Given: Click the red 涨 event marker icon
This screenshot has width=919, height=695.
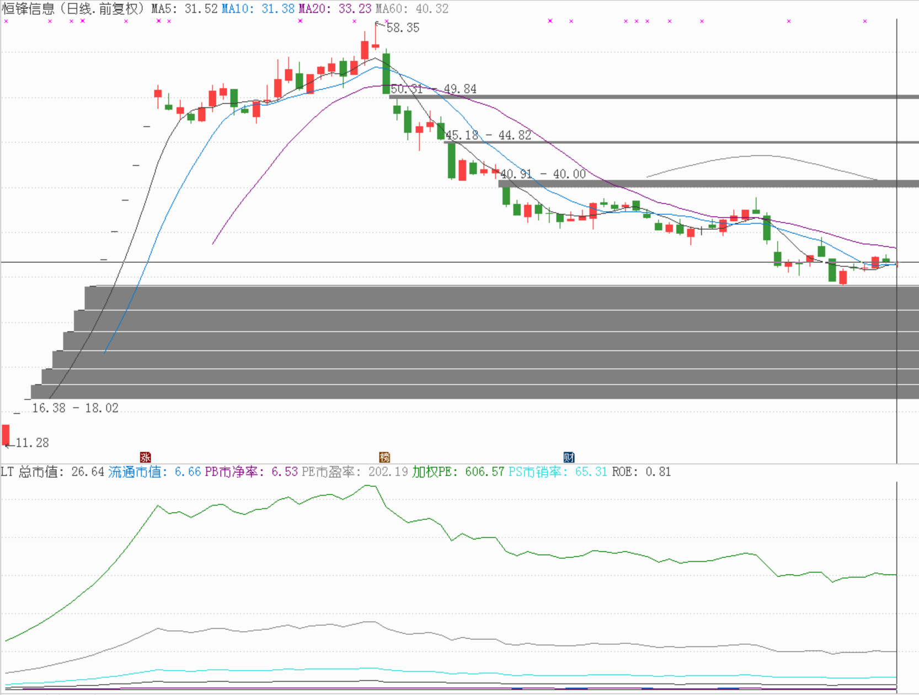Looking at the screenshot, I should click(145, 457).
